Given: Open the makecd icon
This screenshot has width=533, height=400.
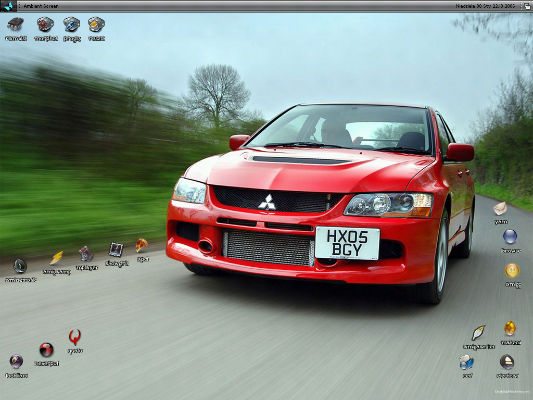Looking at the screenshot, I should coord(510,329).
